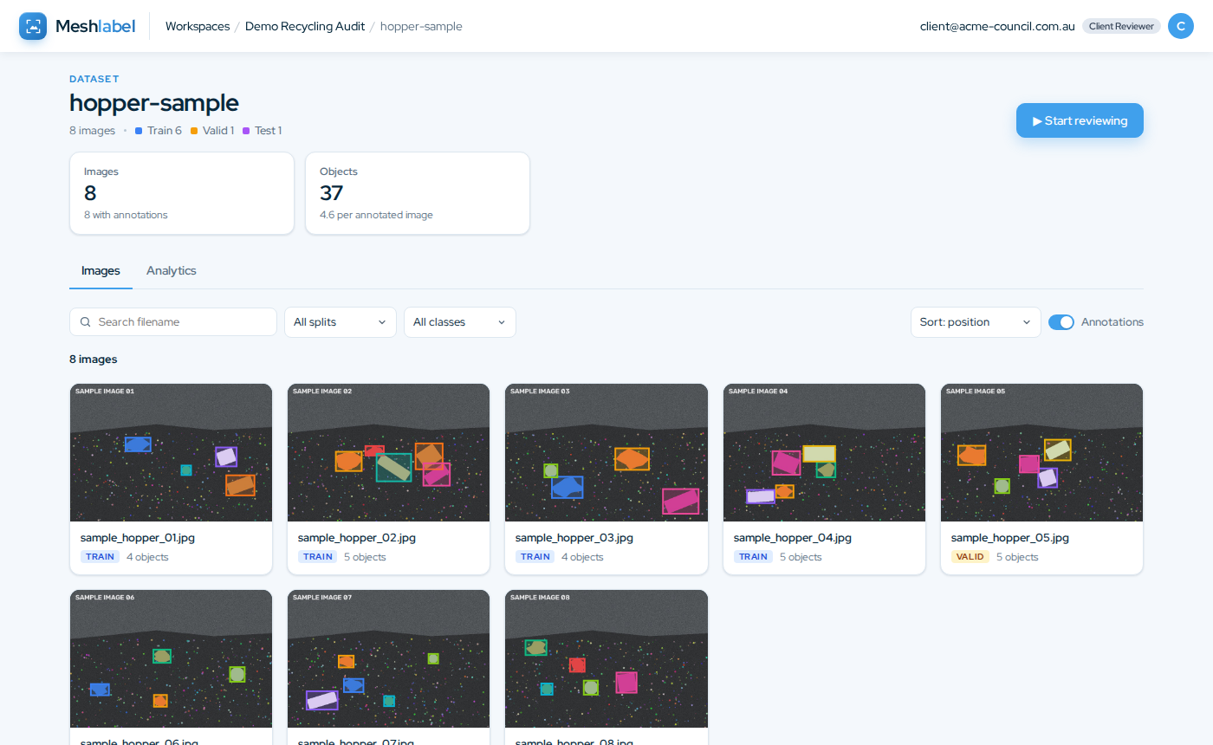Click the Client Reviewer role badge
The height and width of the screenshot is (745, 1213).
(x=1121, y=26)
